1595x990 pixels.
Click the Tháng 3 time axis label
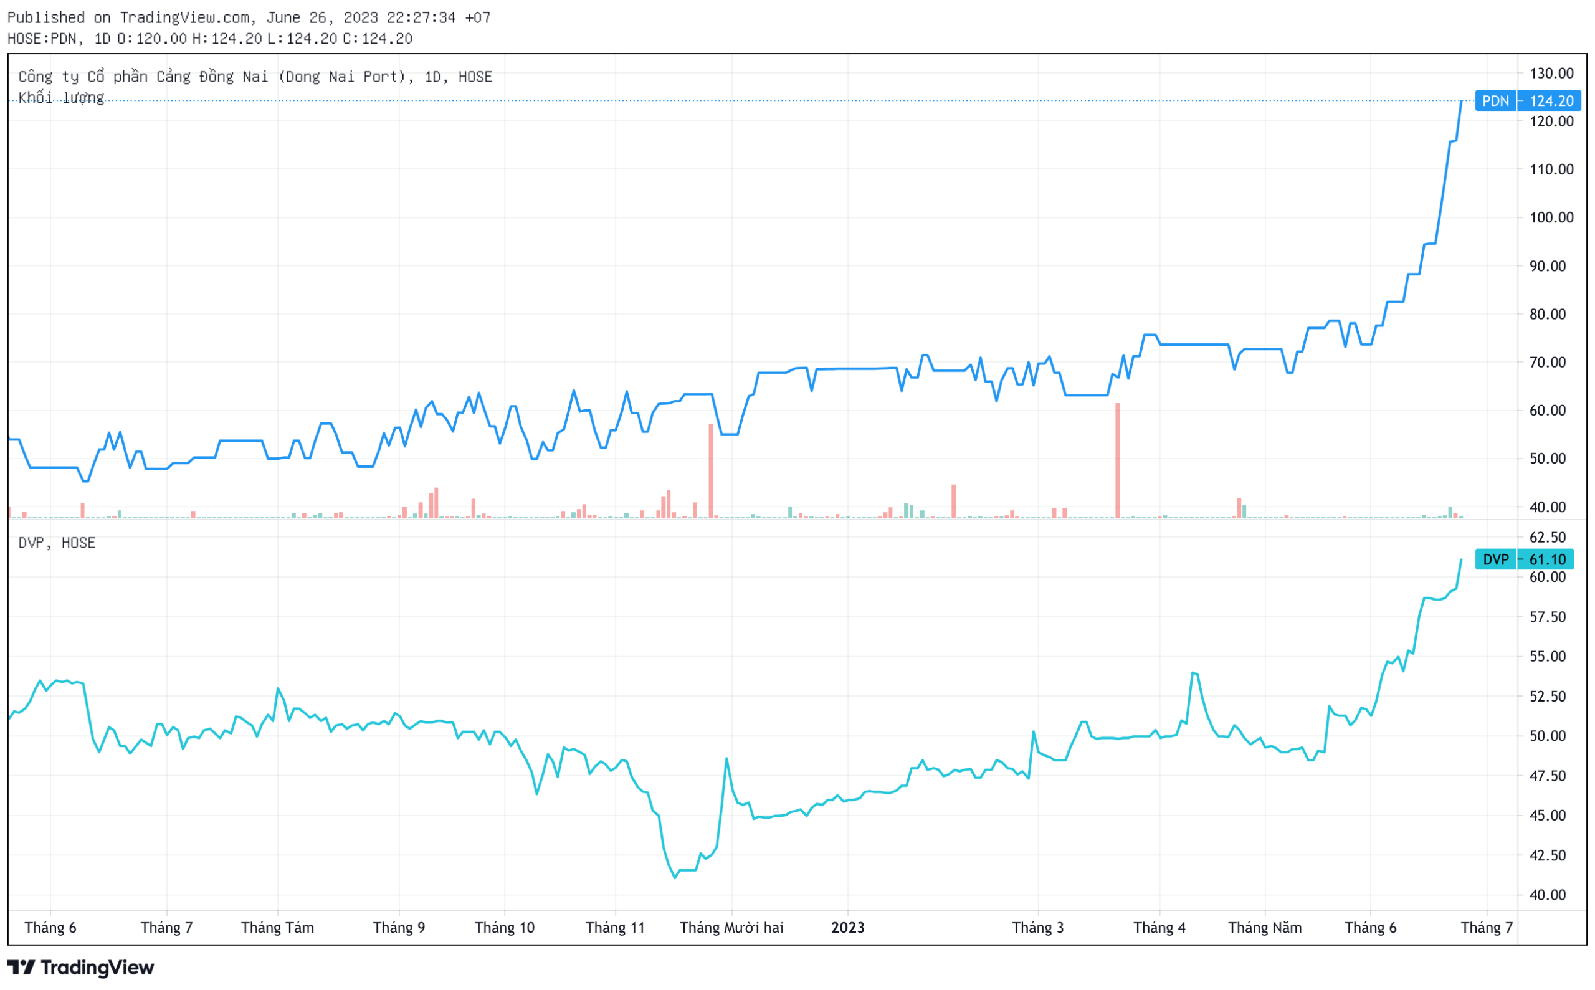point(1039,928)
